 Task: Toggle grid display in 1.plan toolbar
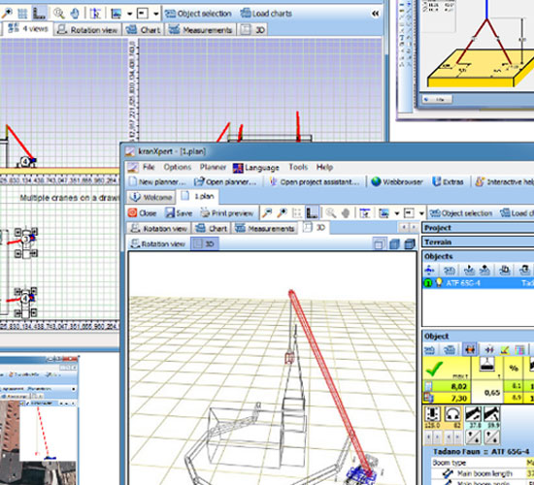click(x=297, y=213)
